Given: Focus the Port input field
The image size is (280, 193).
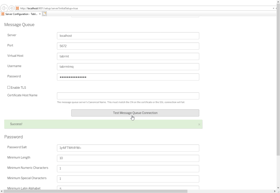Looking at the screenshot, I should point(128,46).
